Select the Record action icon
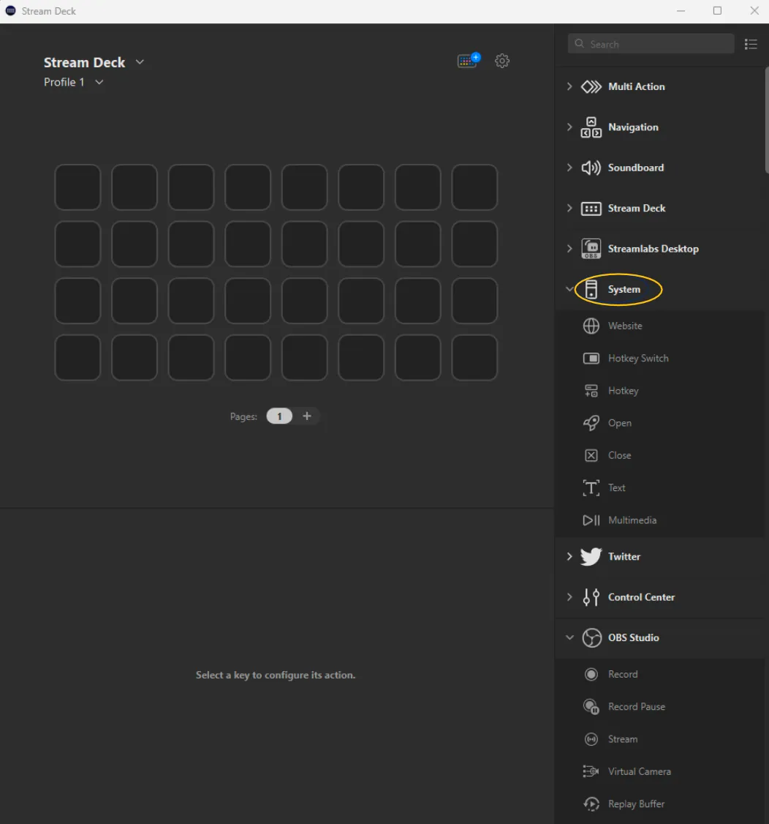The width and height of the screenshot is (769, 824). pyautogui.click(x=591, y=674)
